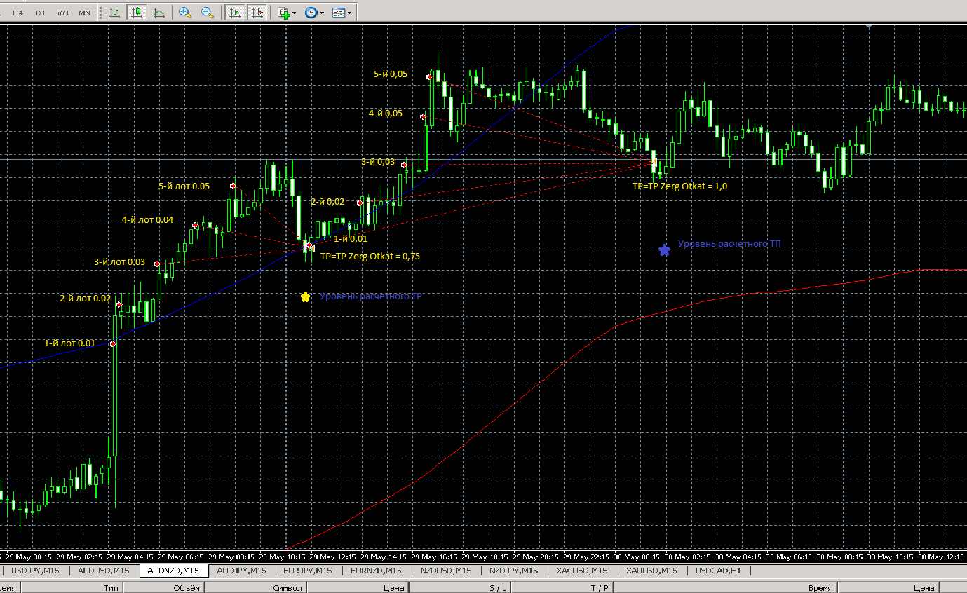This screenshot has height=593, width=967.
Task: Open the indicators list dropdown
Action: [x=287, y=12]
